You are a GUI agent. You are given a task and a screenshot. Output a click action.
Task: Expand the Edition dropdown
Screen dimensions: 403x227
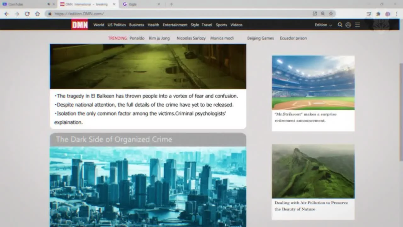tap(323, 25)
